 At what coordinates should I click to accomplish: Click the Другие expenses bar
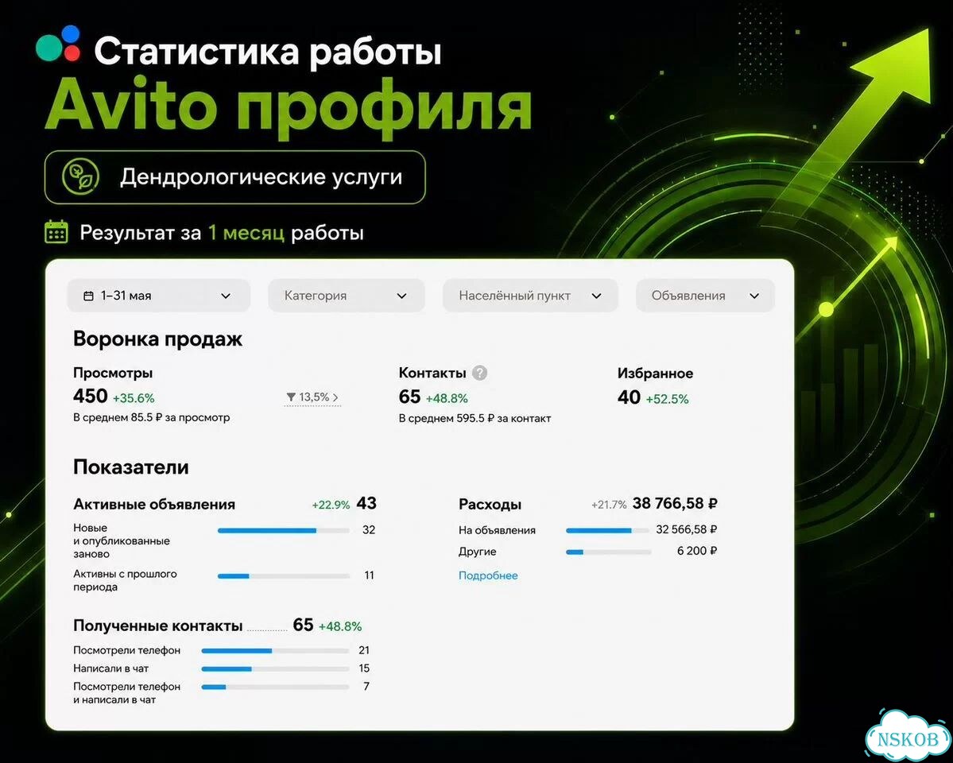pyautogui.click(x=608, y=552)
